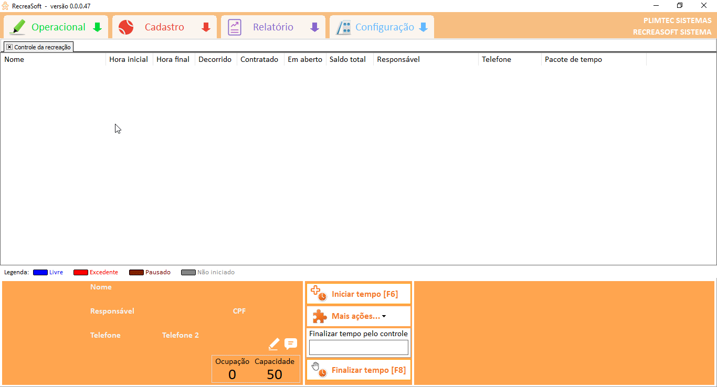Click the Telefone column header

point(510,59)
